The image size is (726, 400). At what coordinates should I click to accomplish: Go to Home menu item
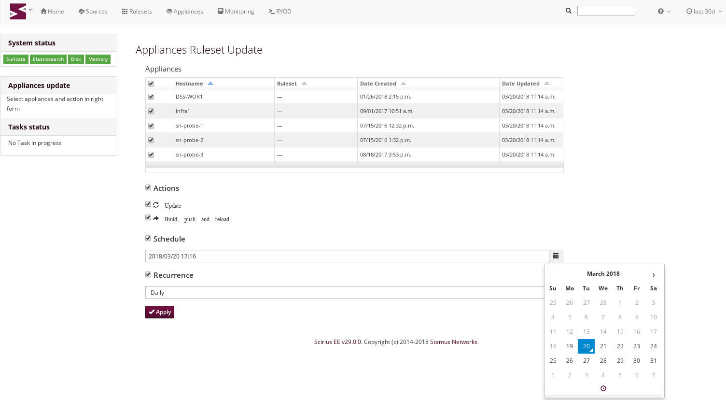pyautogui.click(x=52, y=11)
